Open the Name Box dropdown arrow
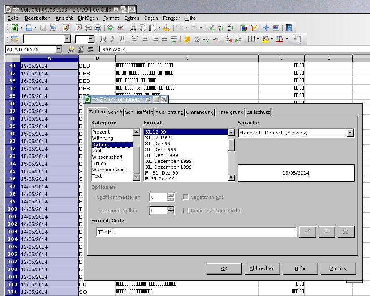Viewport: 370px width, 296px height. pos(59,49)
